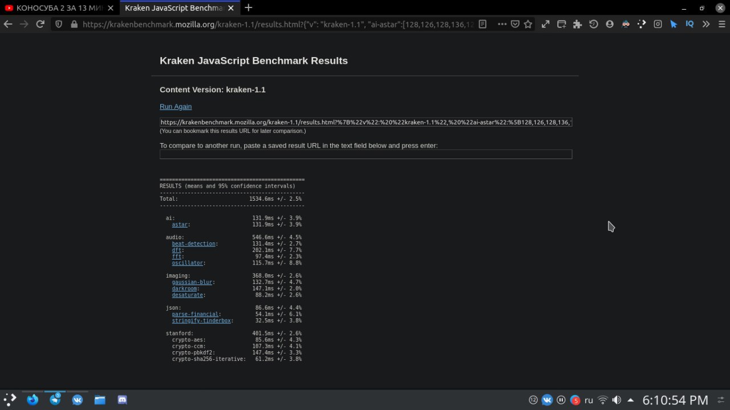This screenshot has width=730, height=410.
Task: Open the dft test link
Action: pyautogui.click(x=177, y=250)
